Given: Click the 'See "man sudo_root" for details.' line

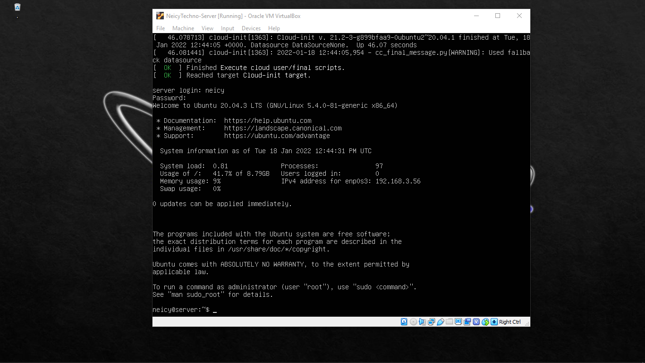Looking at the screenshot, I should click(x=213, y=294).
